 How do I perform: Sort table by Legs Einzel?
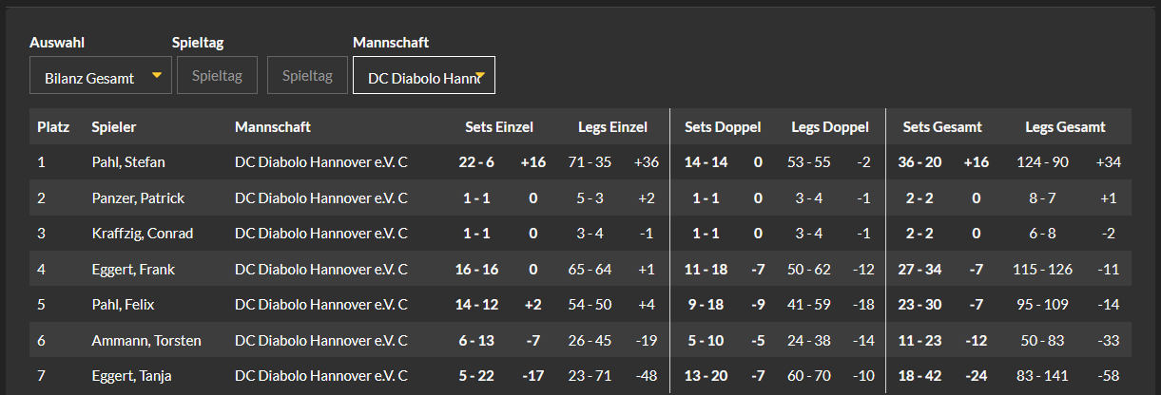pyautogui.click(x=612, y=126)
